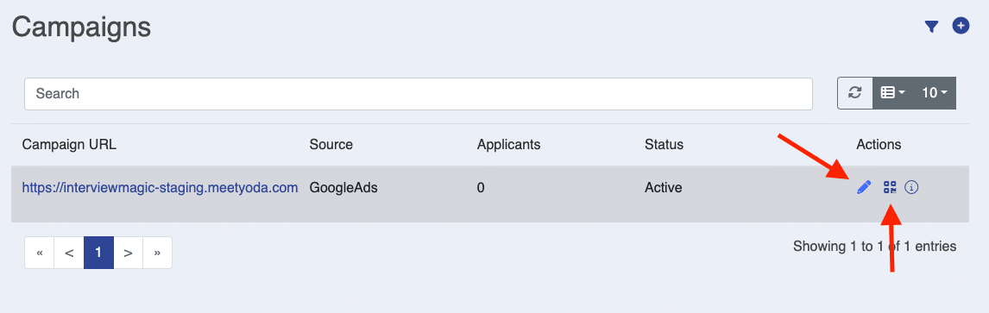Screen dimensions: 989x313
Task: Focus the Search input field
Action: click(x=419, y=94)
